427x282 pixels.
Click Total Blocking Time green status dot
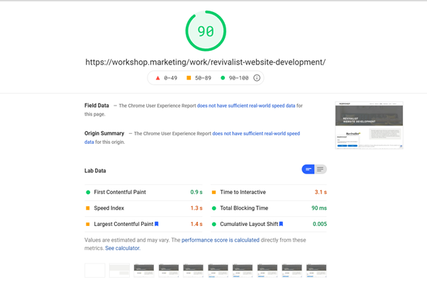(x=214, y=208)
